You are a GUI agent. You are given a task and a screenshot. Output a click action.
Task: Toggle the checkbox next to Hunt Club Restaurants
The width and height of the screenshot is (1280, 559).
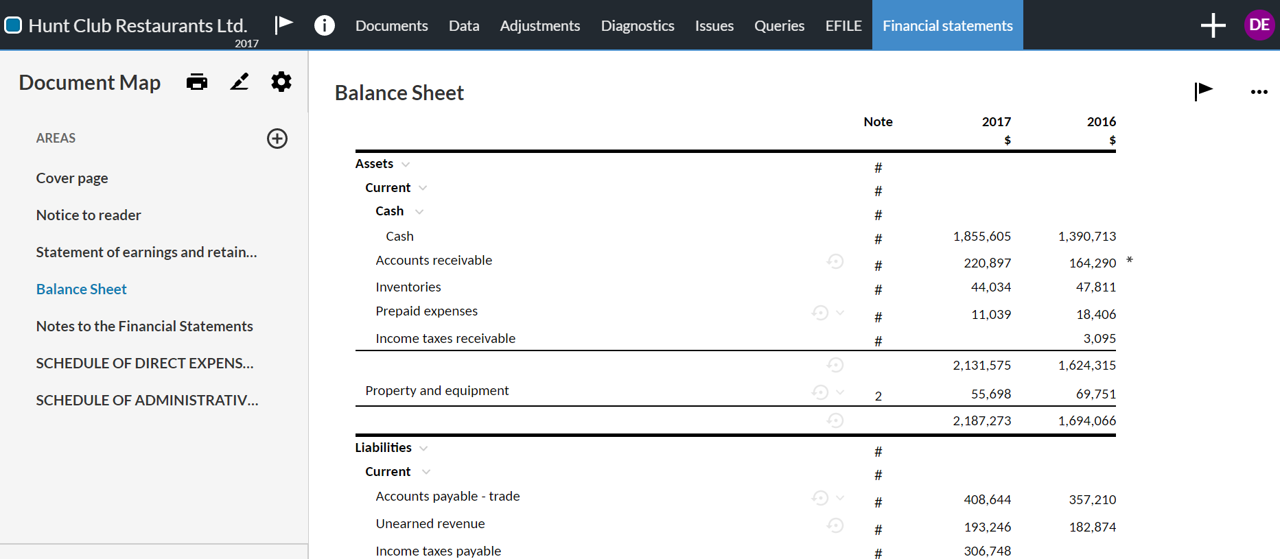click(13, 25)
